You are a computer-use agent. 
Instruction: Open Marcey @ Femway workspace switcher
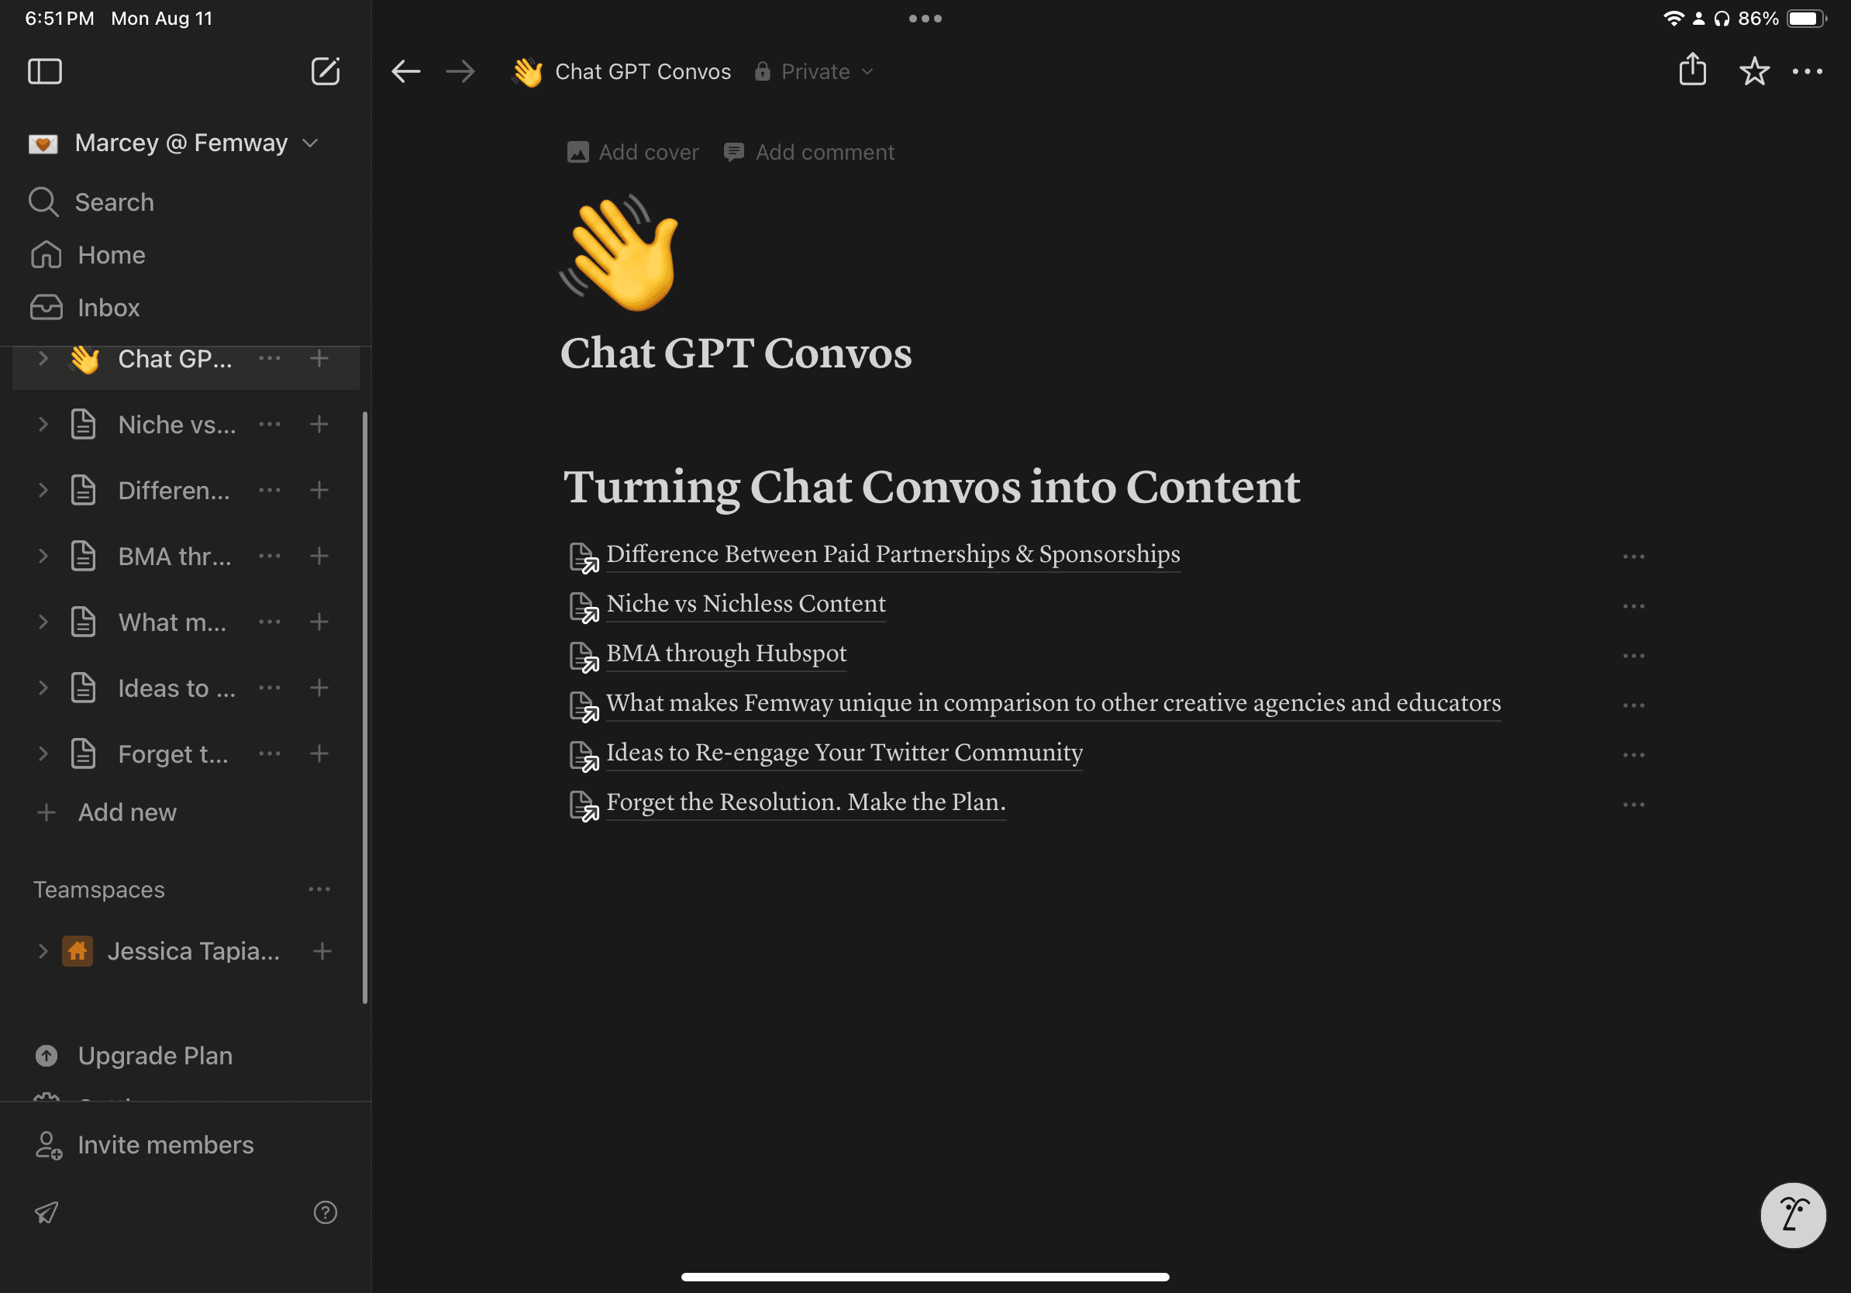(x=181, y=143)
